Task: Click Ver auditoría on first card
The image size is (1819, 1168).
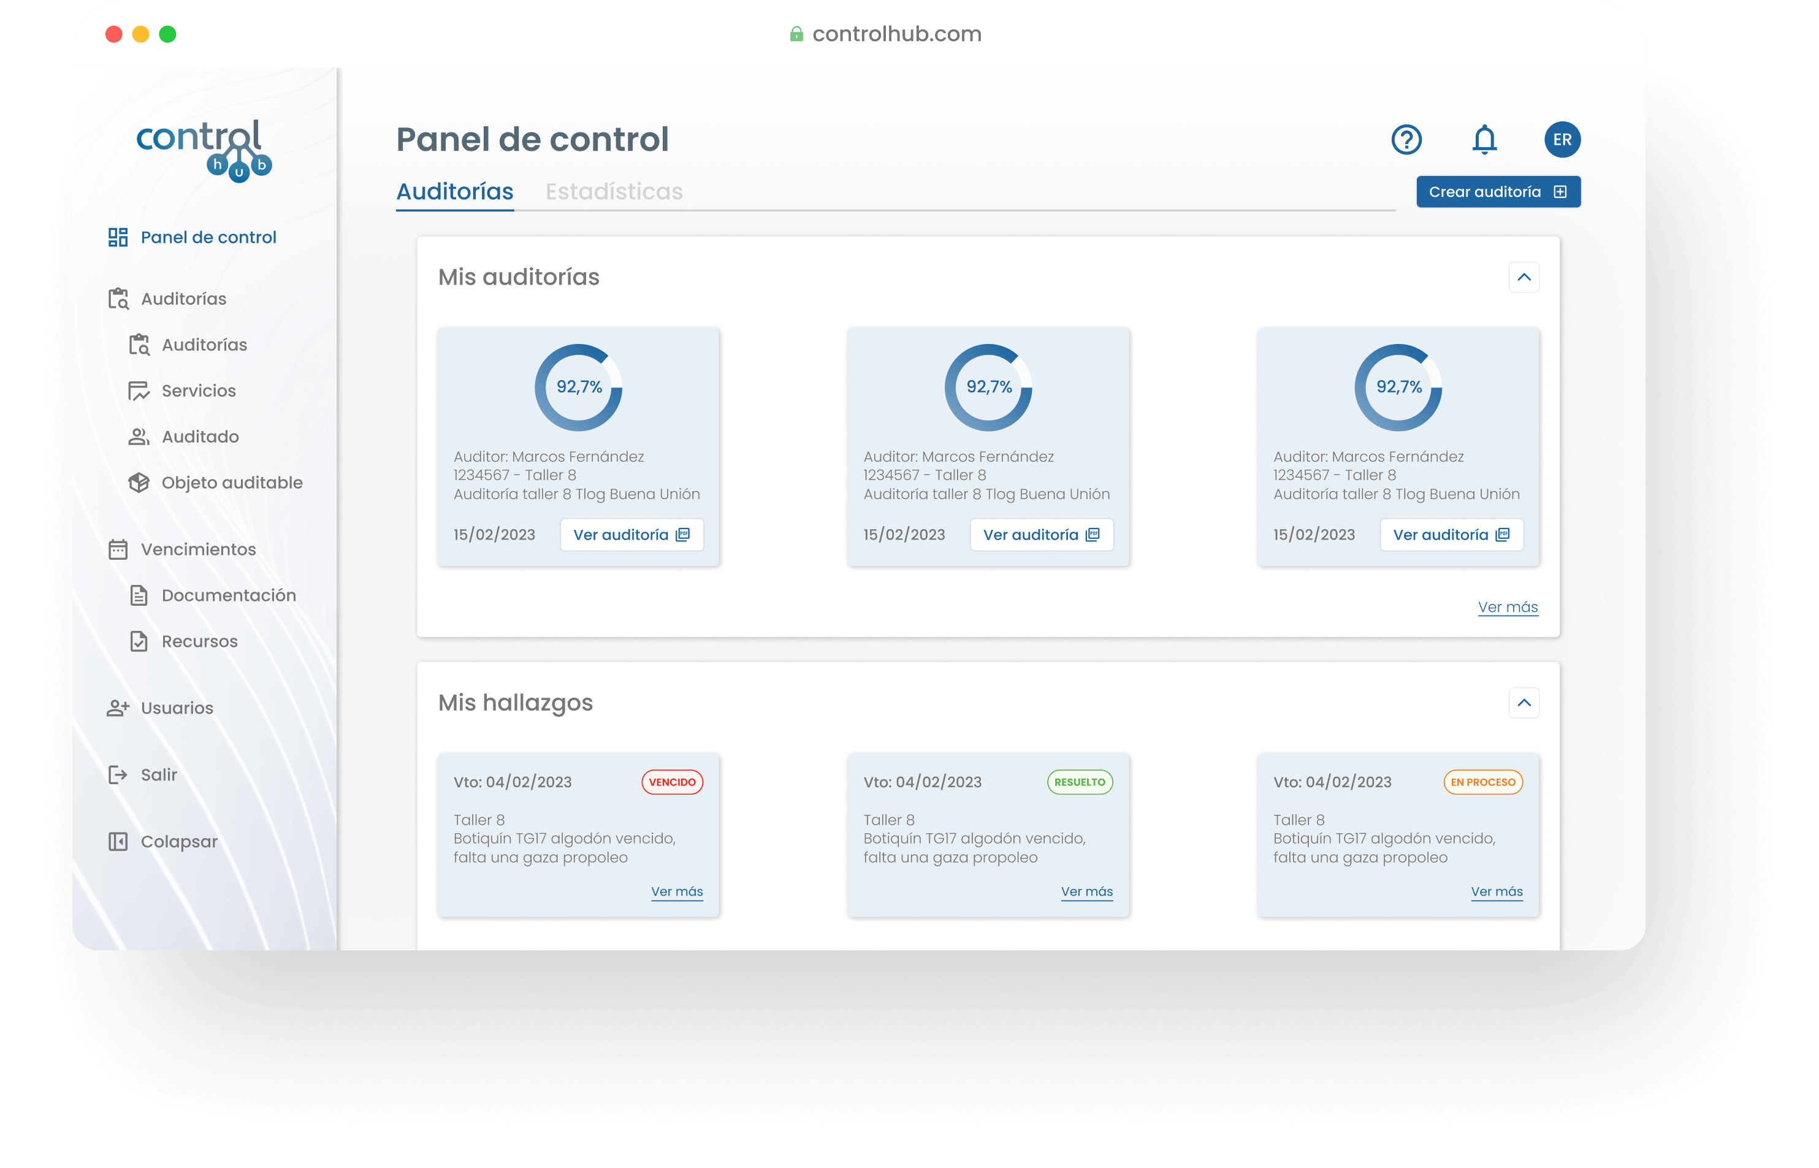Action: click(631, 535)
